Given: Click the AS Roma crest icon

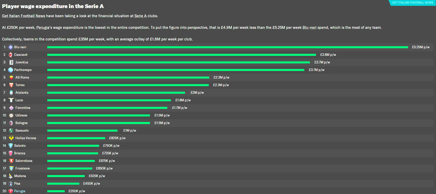Looking at the screenshot, I should (11, 78).
